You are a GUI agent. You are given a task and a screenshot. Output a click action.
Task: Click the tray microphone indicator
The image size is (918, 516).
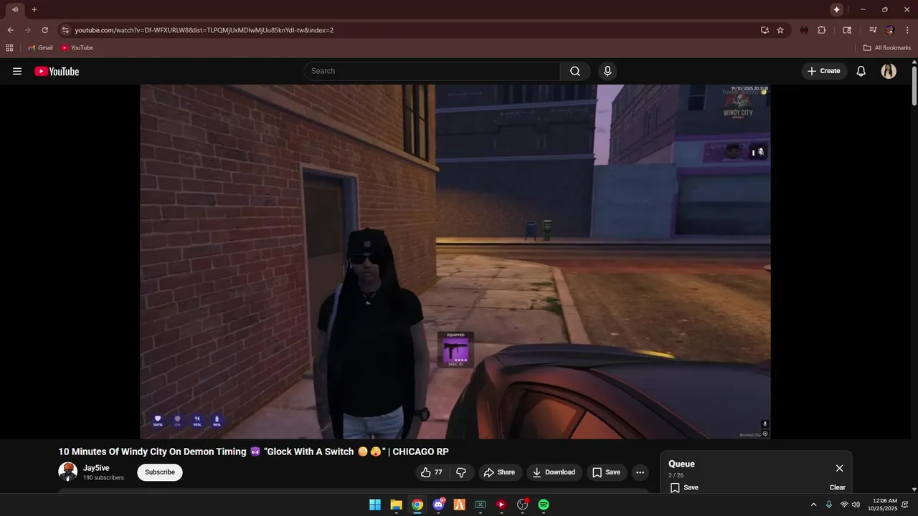click(x=829, y=505)
